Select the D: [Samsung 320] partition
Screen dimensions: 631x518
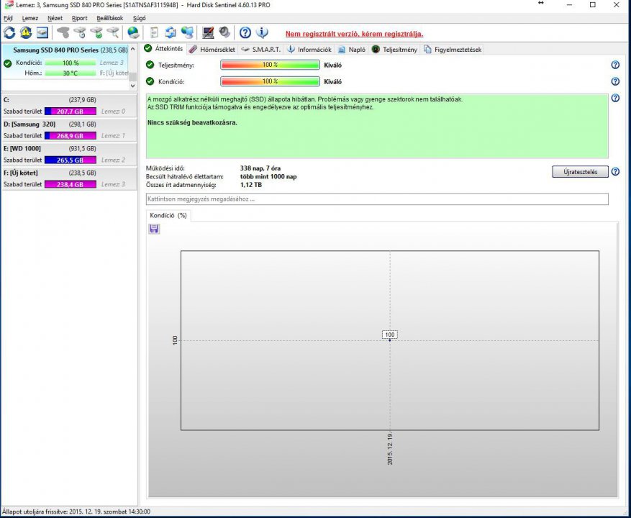(69, 130)
